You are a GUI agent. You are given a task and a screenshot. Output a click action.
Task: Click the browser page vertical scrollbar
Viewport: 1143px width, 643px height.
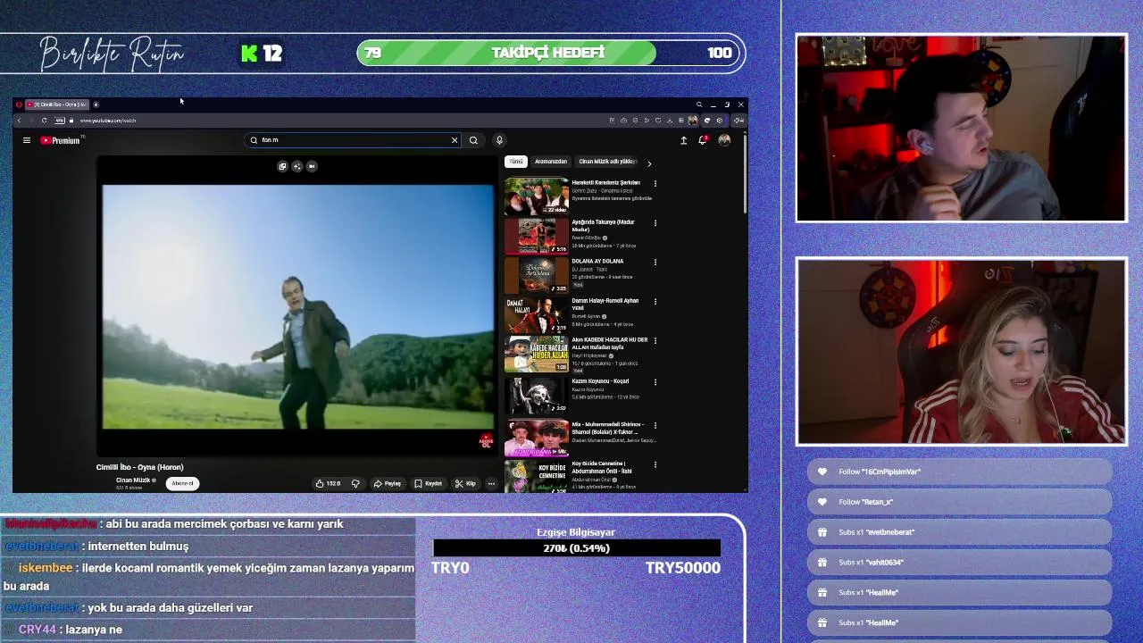pyautogui.click(x=745, y=175)
